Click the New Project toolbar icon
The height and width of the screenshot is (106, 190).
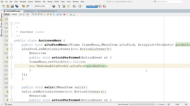(x=8, y=6)
